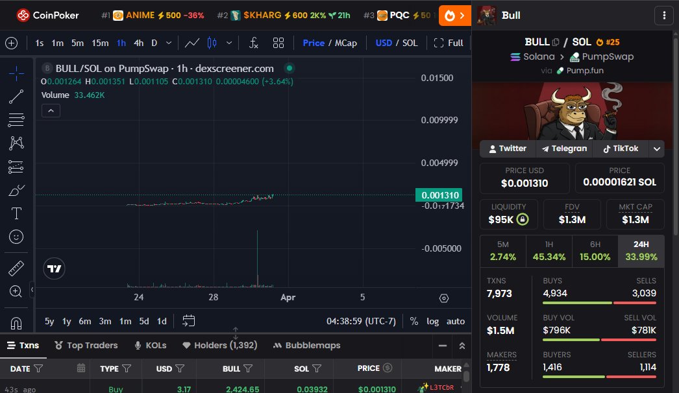
Task: Click the liquidity lock icon
Action: (x=523, y=219)
